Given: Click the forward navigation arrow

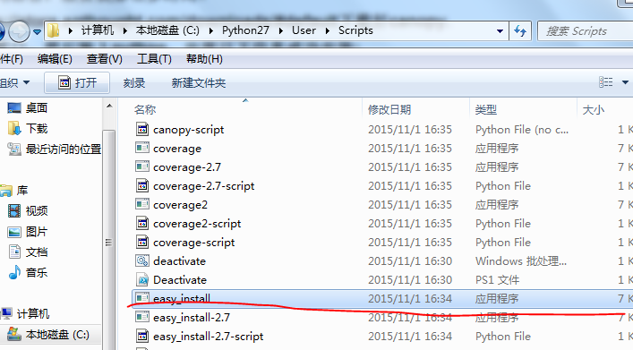Looking at the screenshot, I should pos(19,31).
